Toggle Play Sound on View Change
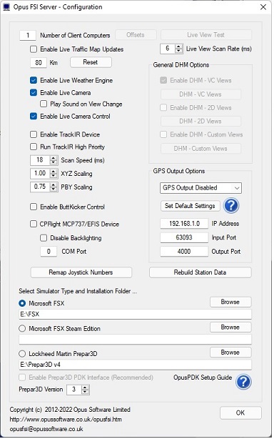This screenshot has height=439, width=274. point(44,104)
